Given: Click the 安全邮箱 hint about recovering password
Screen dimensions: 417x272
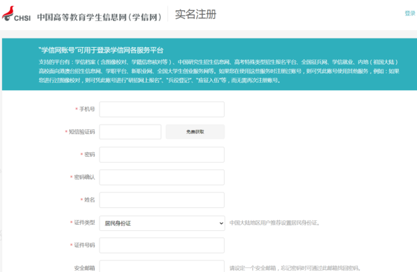Looking at the screenshot, I should [x=295, y=268].
